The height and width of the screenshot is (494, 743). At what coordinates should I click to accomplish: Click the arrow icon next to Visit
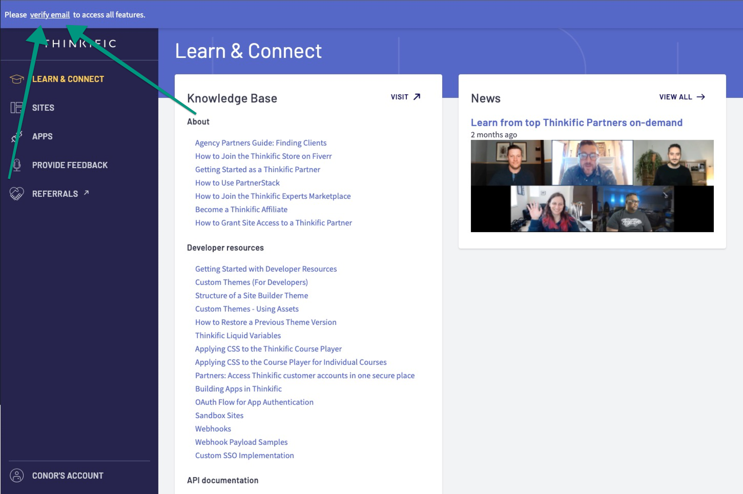pyautogui.click(x=417, y=97)
